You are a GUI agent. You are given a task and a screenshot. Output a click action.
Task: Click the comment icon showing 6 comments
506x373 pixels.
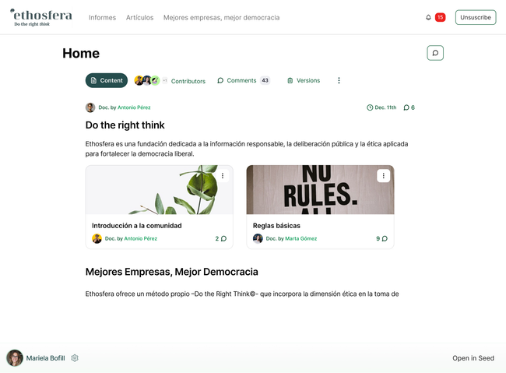pos(409,107)
